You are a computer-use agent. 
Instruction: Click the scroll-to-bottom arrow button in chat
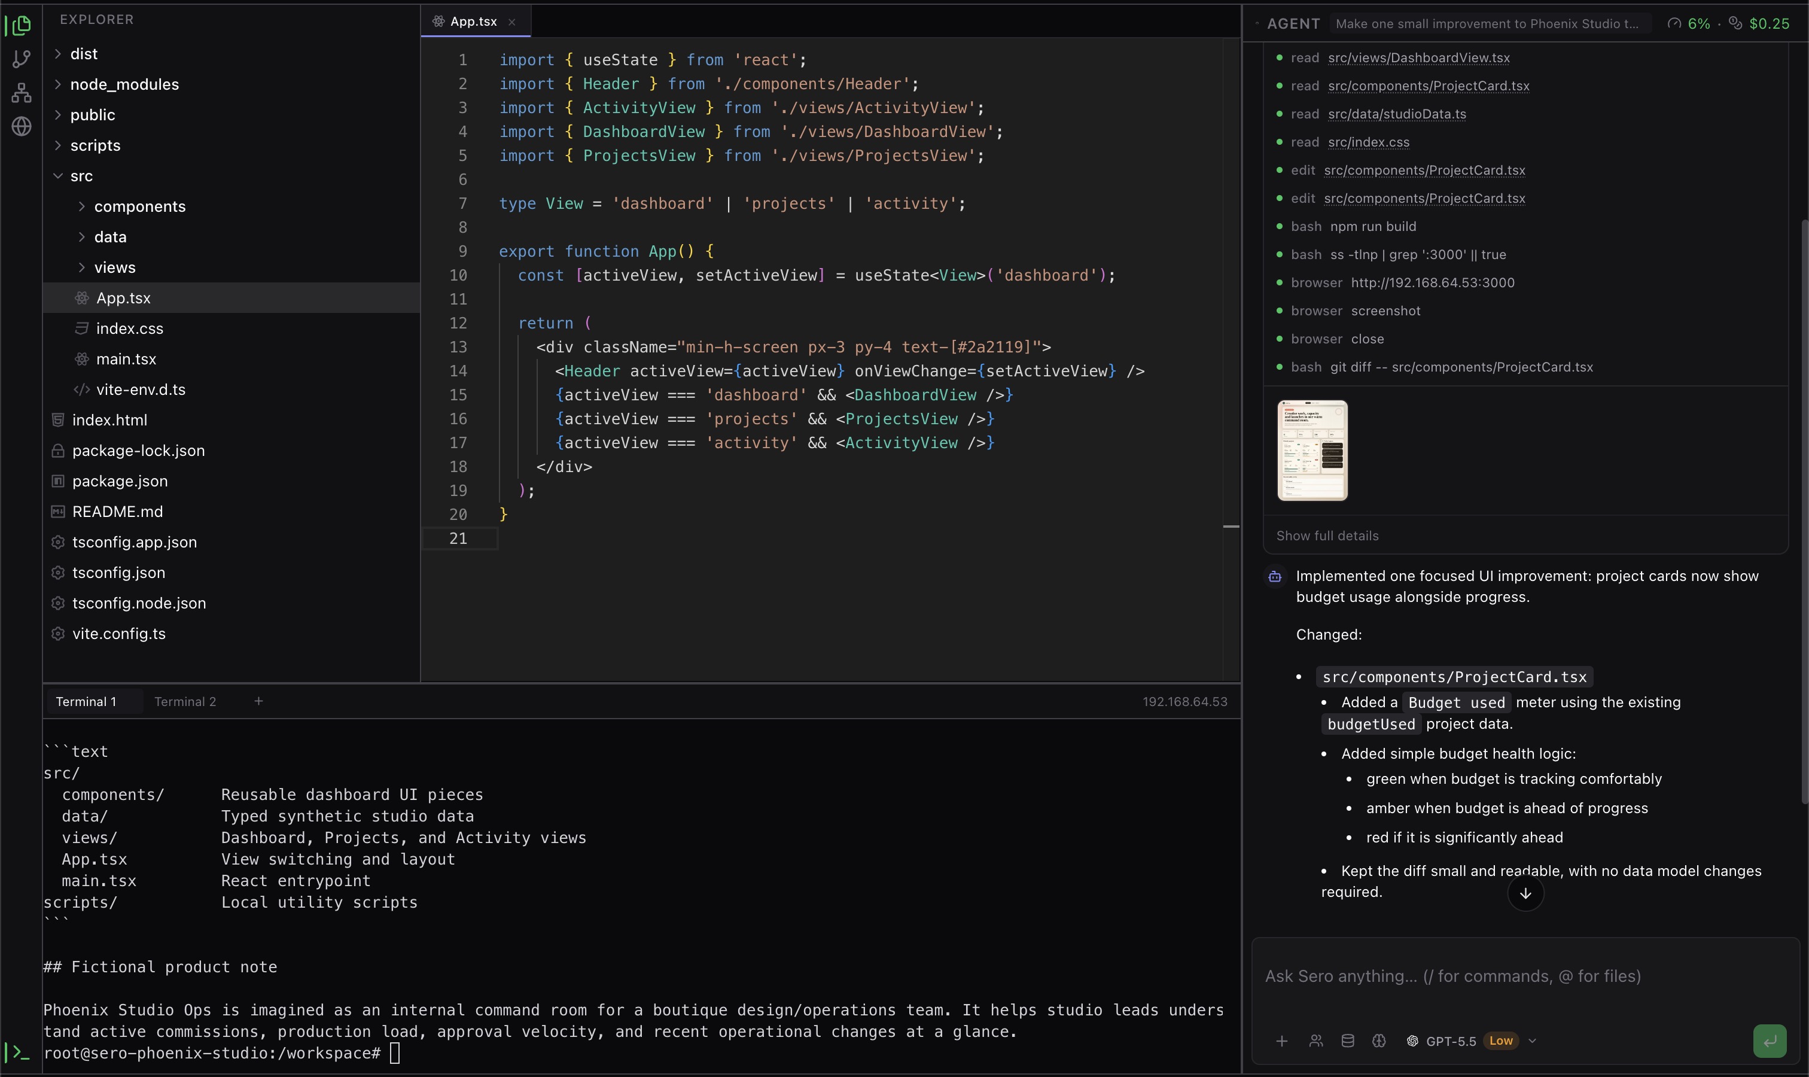coord(1525,893)
